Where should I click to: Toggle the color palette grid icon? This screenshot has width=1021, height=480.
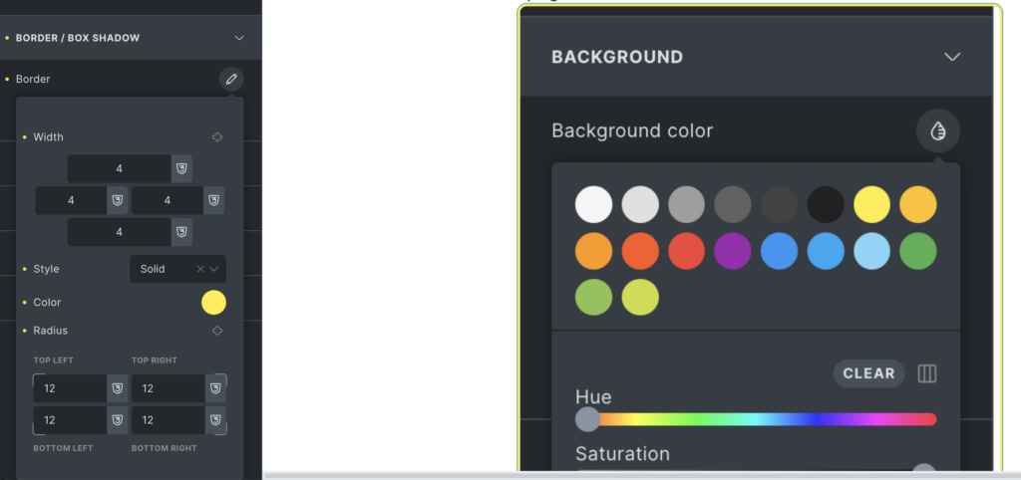pyautogui.click(x=927, y=373)
